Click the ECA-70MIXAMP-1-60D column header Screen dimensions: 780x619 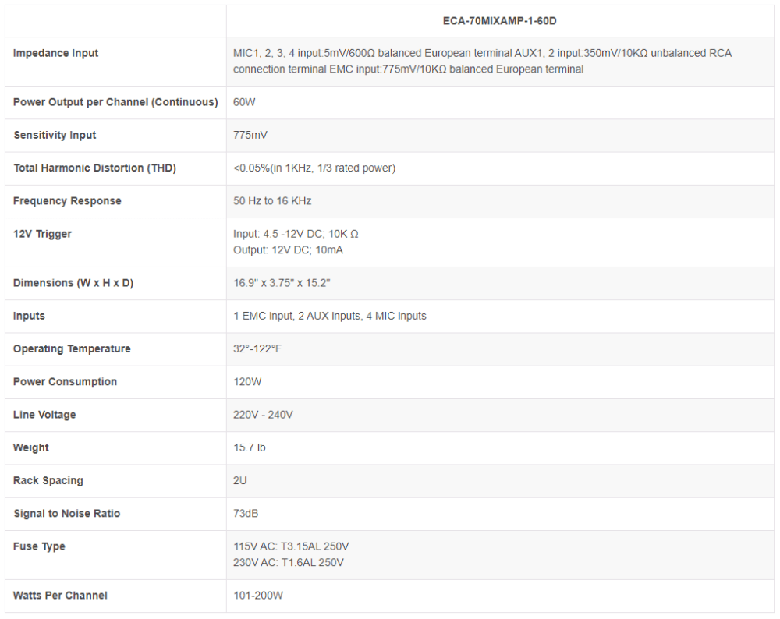499,21
